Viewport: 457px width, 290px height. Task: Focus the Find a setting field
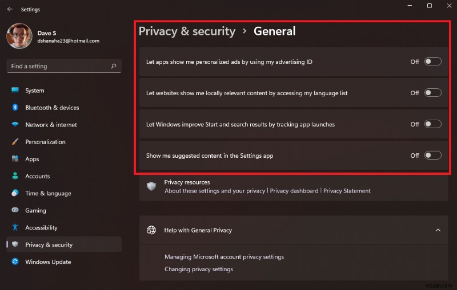[64, 66]
